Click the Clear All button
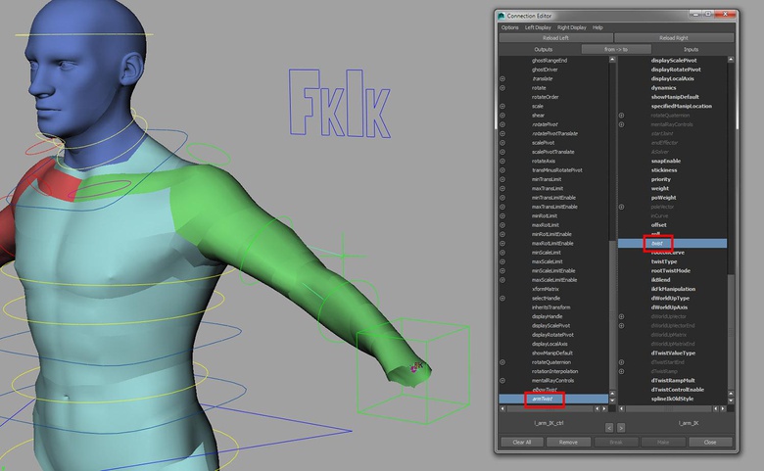 [x=521, y=442]
